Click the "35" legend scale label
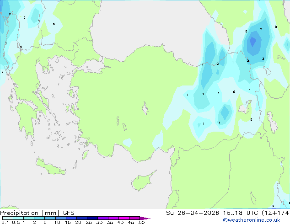Viewport: 290px width, 224px height. (x=110, y=222)
